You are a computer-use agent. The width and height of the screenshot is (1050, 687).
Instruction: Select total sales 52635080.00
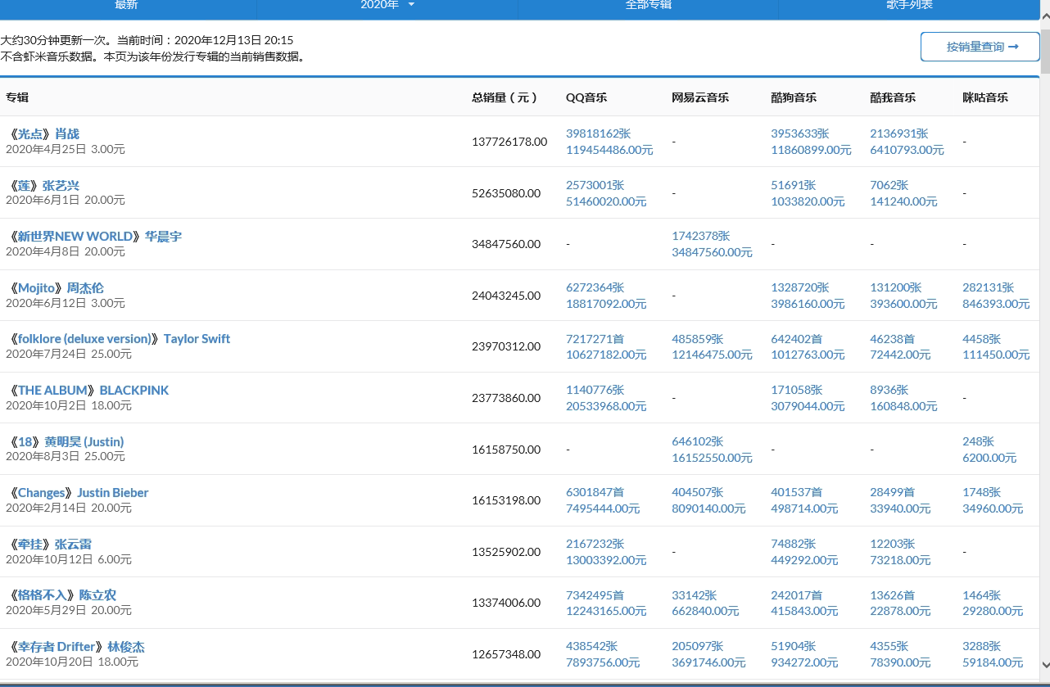click(x=506, y=193)
